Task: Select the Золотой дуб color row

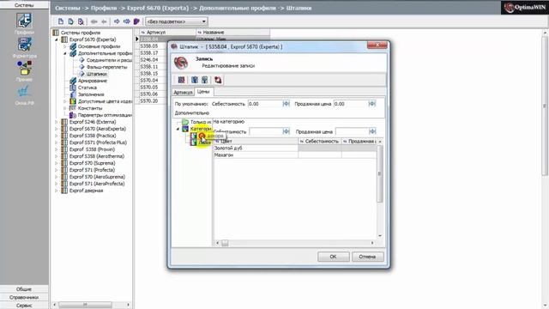Action: 295,148
